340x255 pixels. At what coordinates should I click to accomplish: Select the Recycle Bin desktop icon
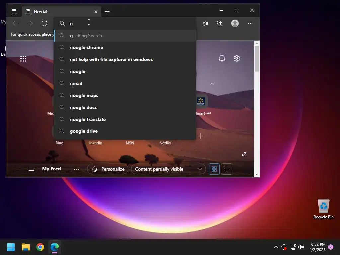coord(323,209)
